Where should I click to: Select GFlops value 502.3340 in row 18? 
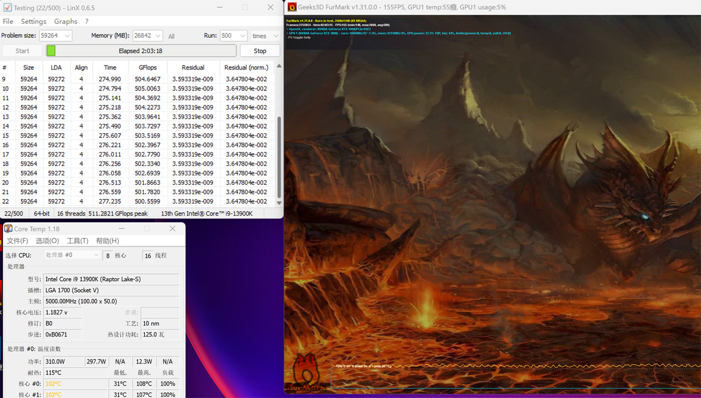[x=147, y=164]
